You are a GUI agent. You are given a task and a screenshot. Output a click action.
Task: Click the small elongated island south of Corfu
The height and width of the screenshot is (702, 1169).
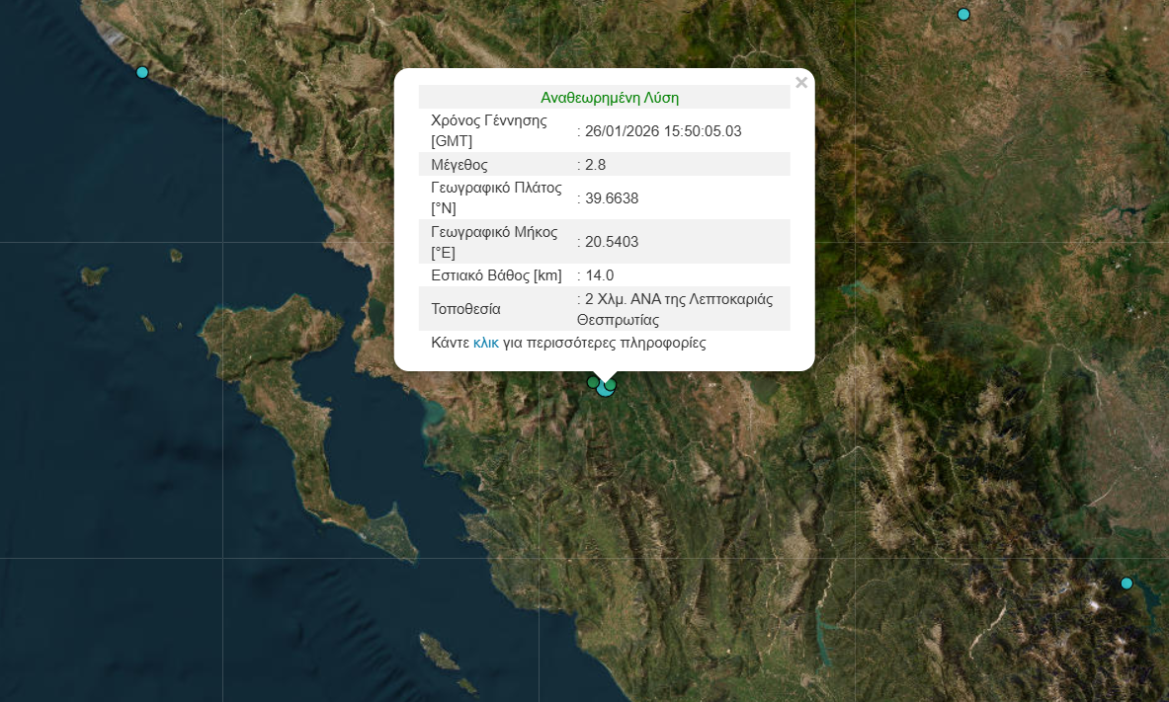tap(435, 649)
